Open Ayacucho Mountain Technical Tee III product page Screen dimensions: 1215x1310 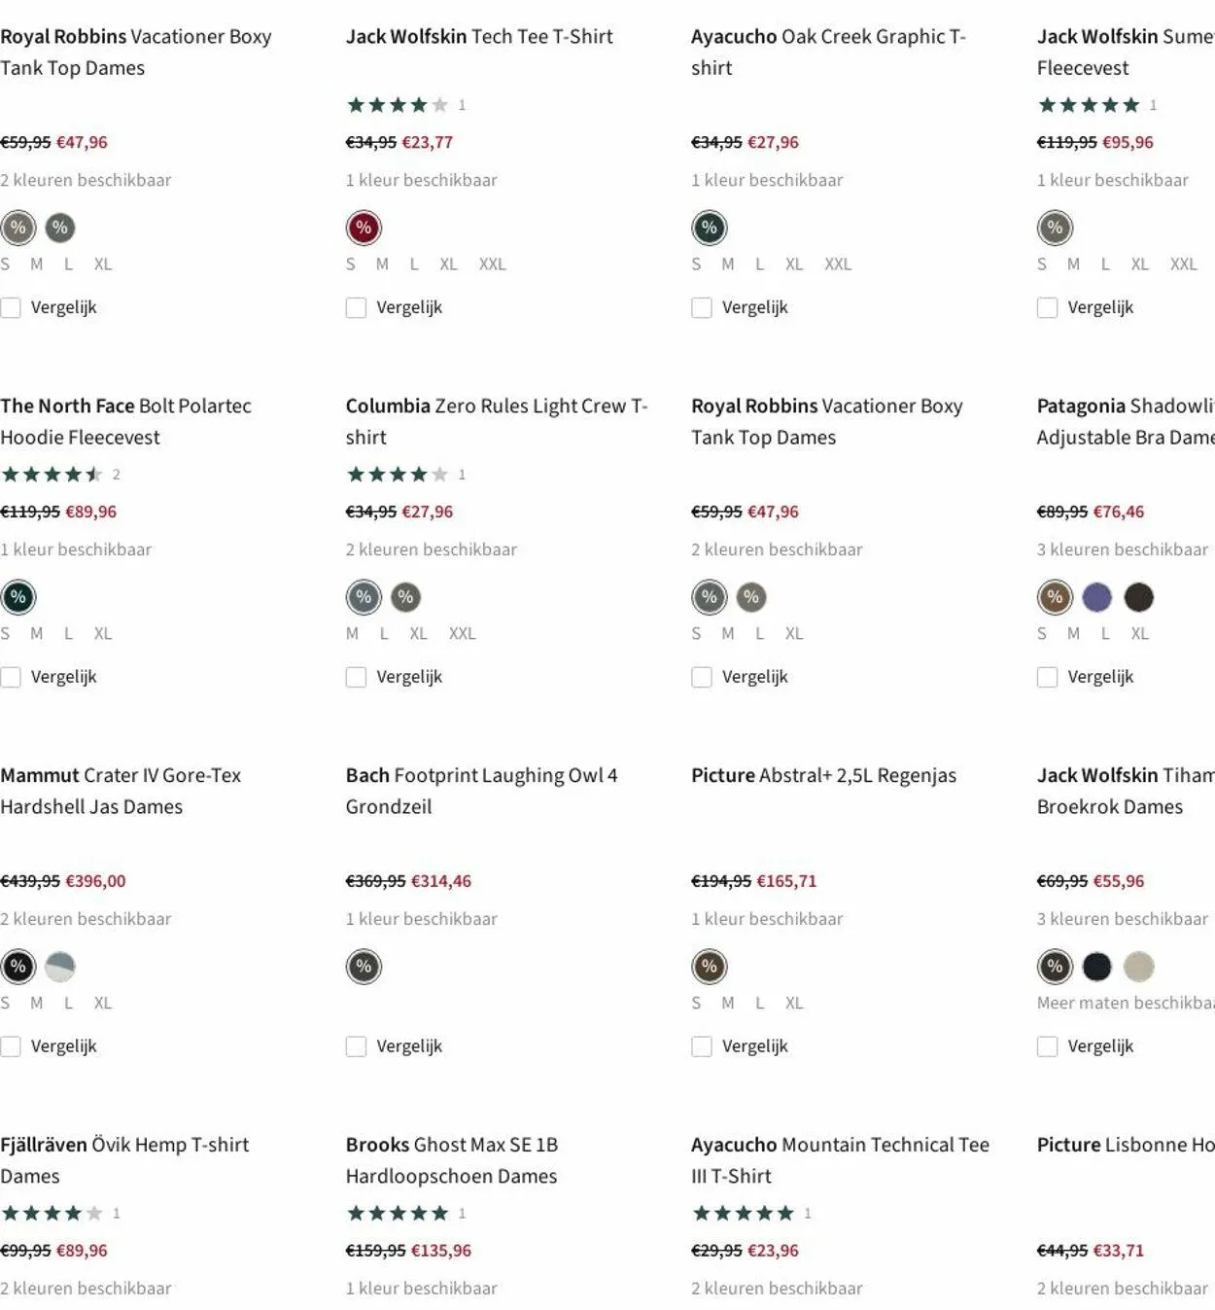840,1160
